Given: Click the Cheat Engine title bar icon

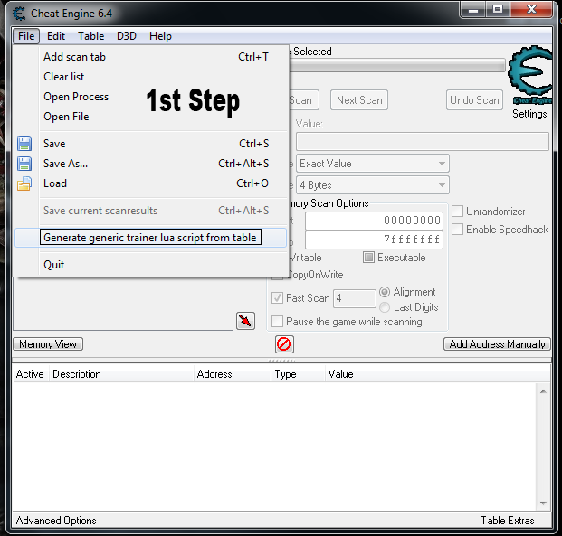Looking at the screenshot, I should pyautogui.click(x=18, y=13).
